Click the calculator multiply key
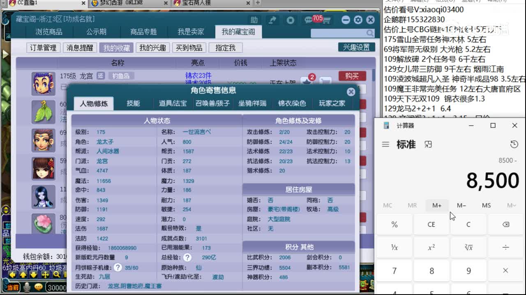This screenshot has width=526, height=295. [x=506, y=271]
